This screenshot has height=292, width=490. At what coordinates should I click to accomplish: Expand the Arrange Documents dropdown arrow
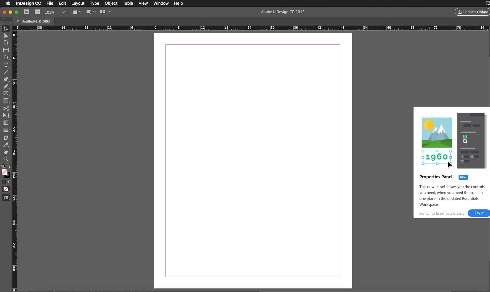(109, 12)
